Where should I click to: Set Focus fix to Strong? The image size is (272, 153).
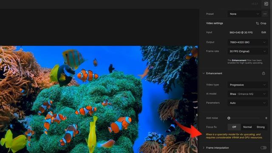(261, 127)
